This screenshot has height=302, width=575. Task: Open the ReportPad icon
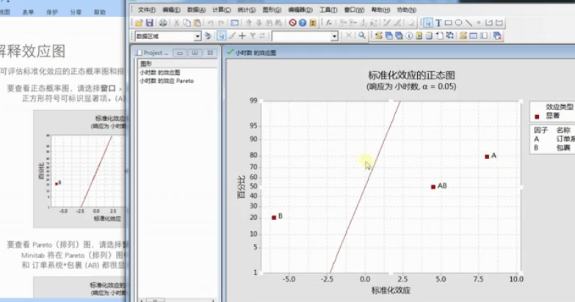pyautogui.click(x=429, y=35)
